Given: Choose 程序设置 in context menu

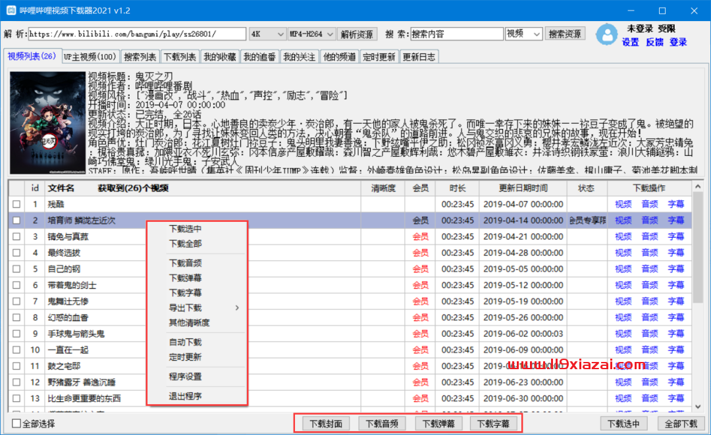Looking at the screenshot, I should pyautogui.click(x=185, y=377).
